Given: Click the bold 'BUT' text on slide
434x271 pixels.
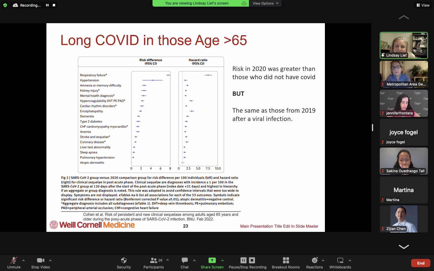Looking at the screenshot, I should [238, 94].
